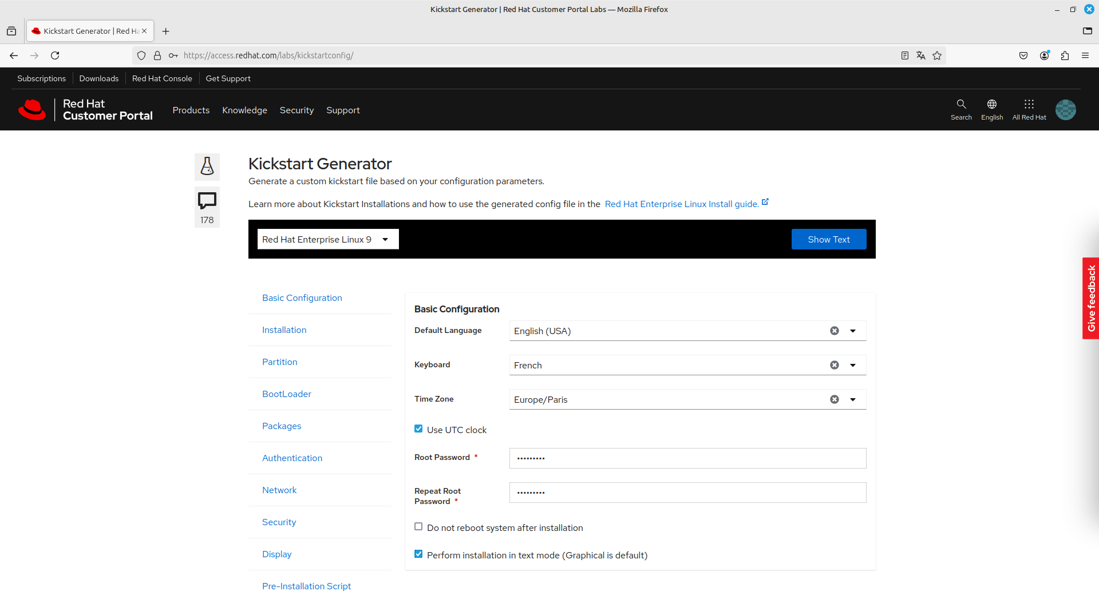1099x595 pixels.
Task: Focus the Repeat Root Password field
Action: click(688, 493)
